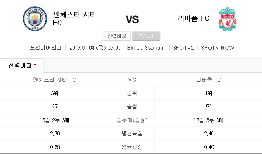Click the 평균득점 row label

coord(132,134)
